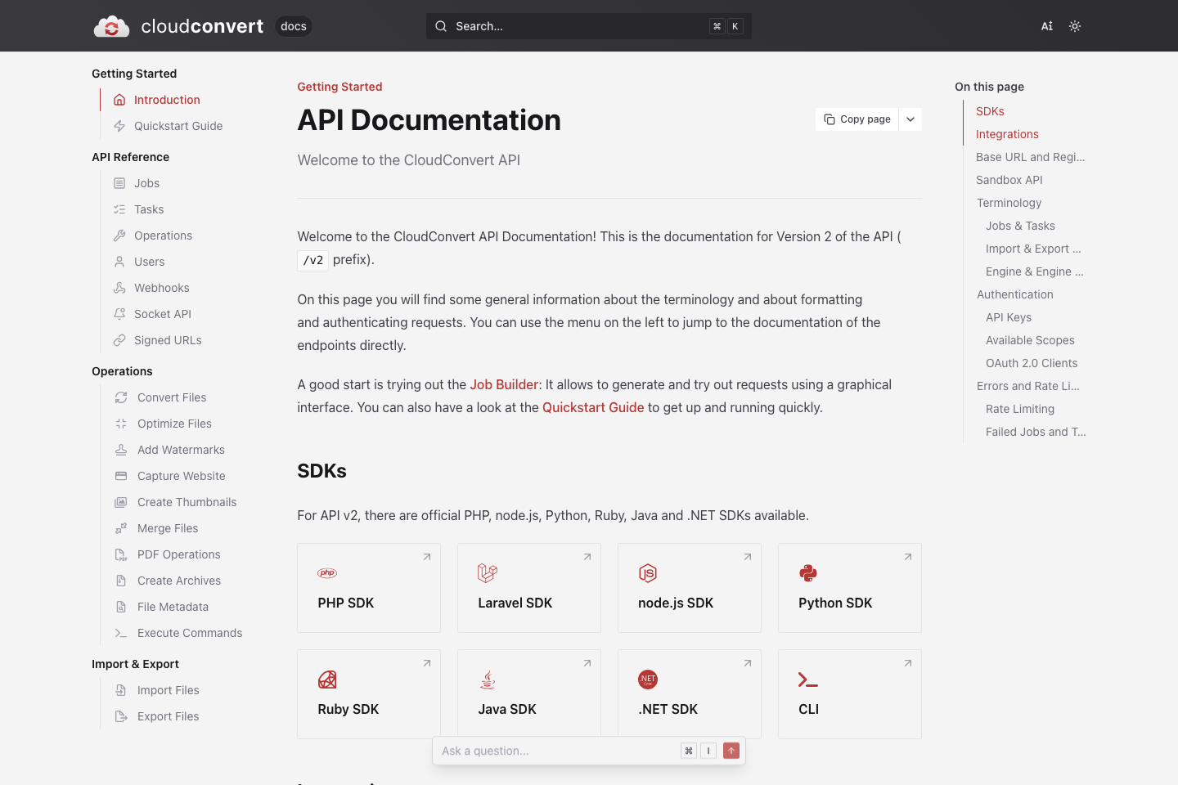
Task: Click the cloudconvert logo in the header
Action: click(112, 25)
